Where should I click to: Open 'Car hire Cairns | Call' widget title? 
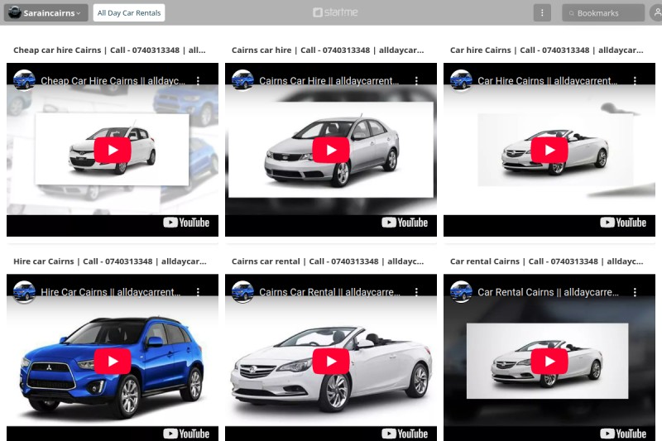point(547,50)
